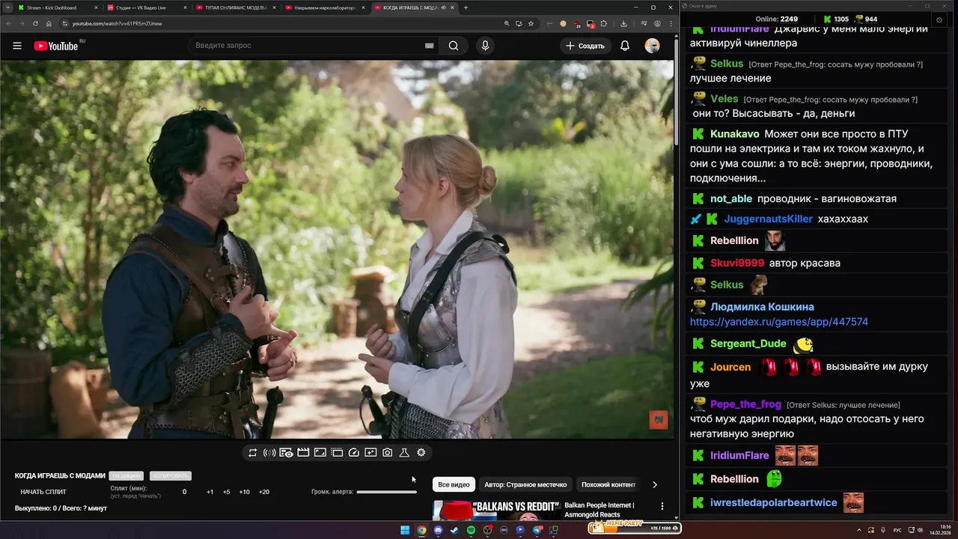The height and width of the screenshot is (539, 958).
Task: Go to the YouTube home logo
Action: pyautogui.click(x=55, y=46)
